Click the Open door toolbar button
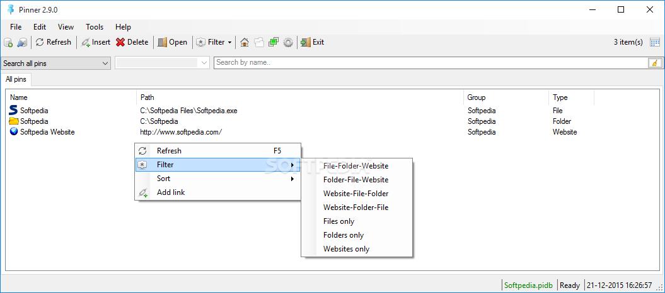665x293 pixels. tap(172, 42)
